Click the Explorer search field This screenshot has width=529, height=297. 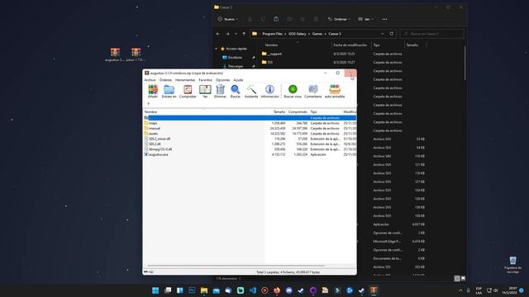tap(431, 34)
